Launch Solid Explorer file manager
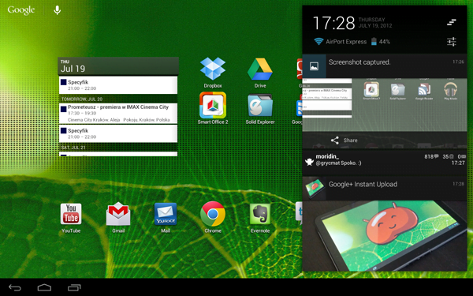The width and height of the screenshot is (473, 296). [259, 108]
